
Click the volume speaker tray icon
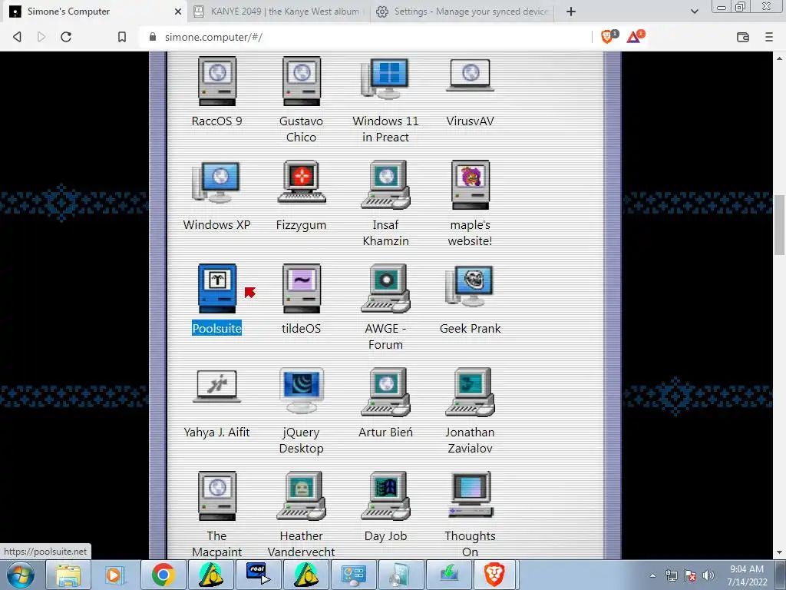708,575
